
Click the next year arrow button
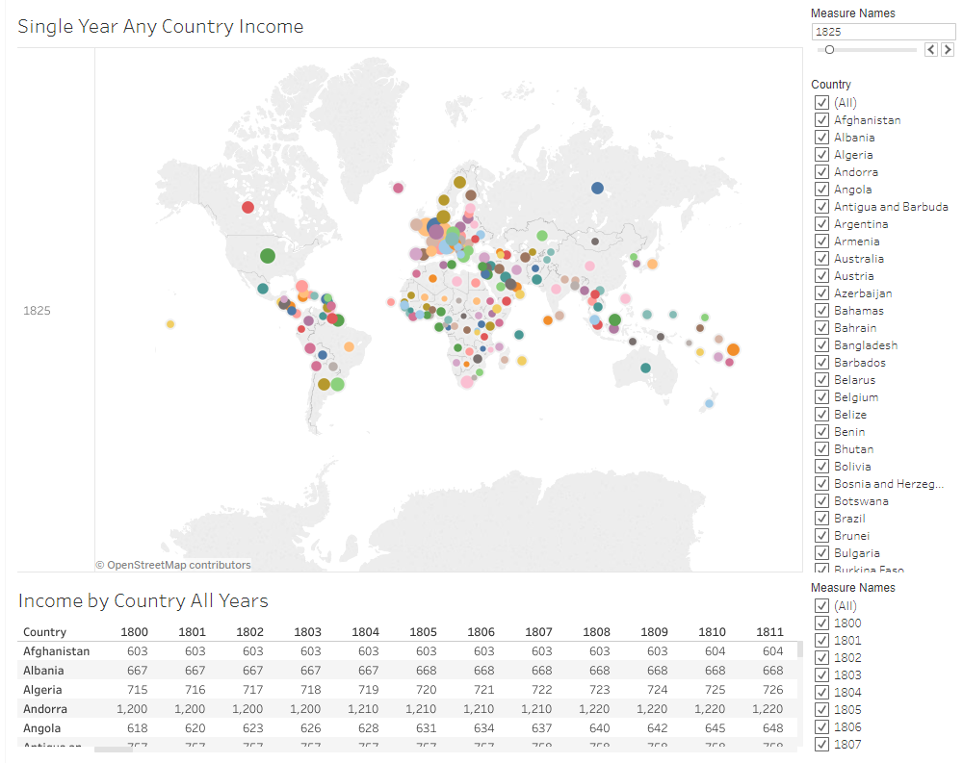pyautogui.click(x=948, y=49)
